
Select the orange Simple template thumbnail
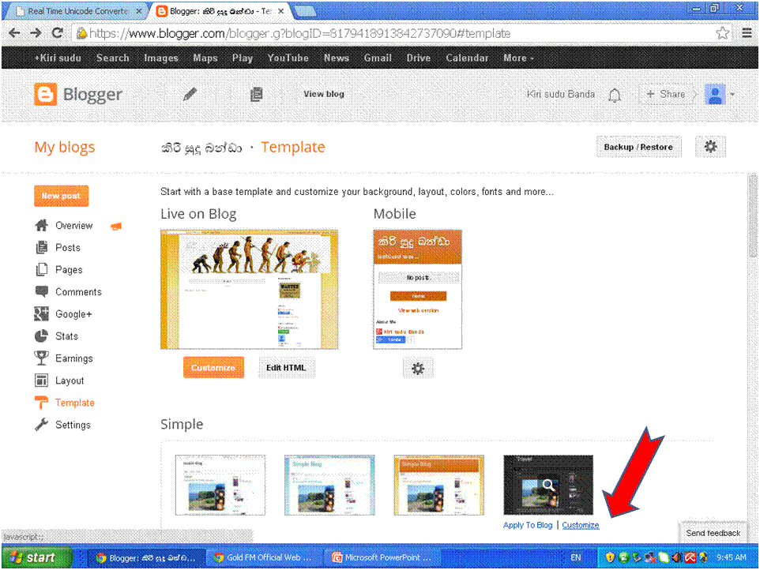[x=438, y=485]
